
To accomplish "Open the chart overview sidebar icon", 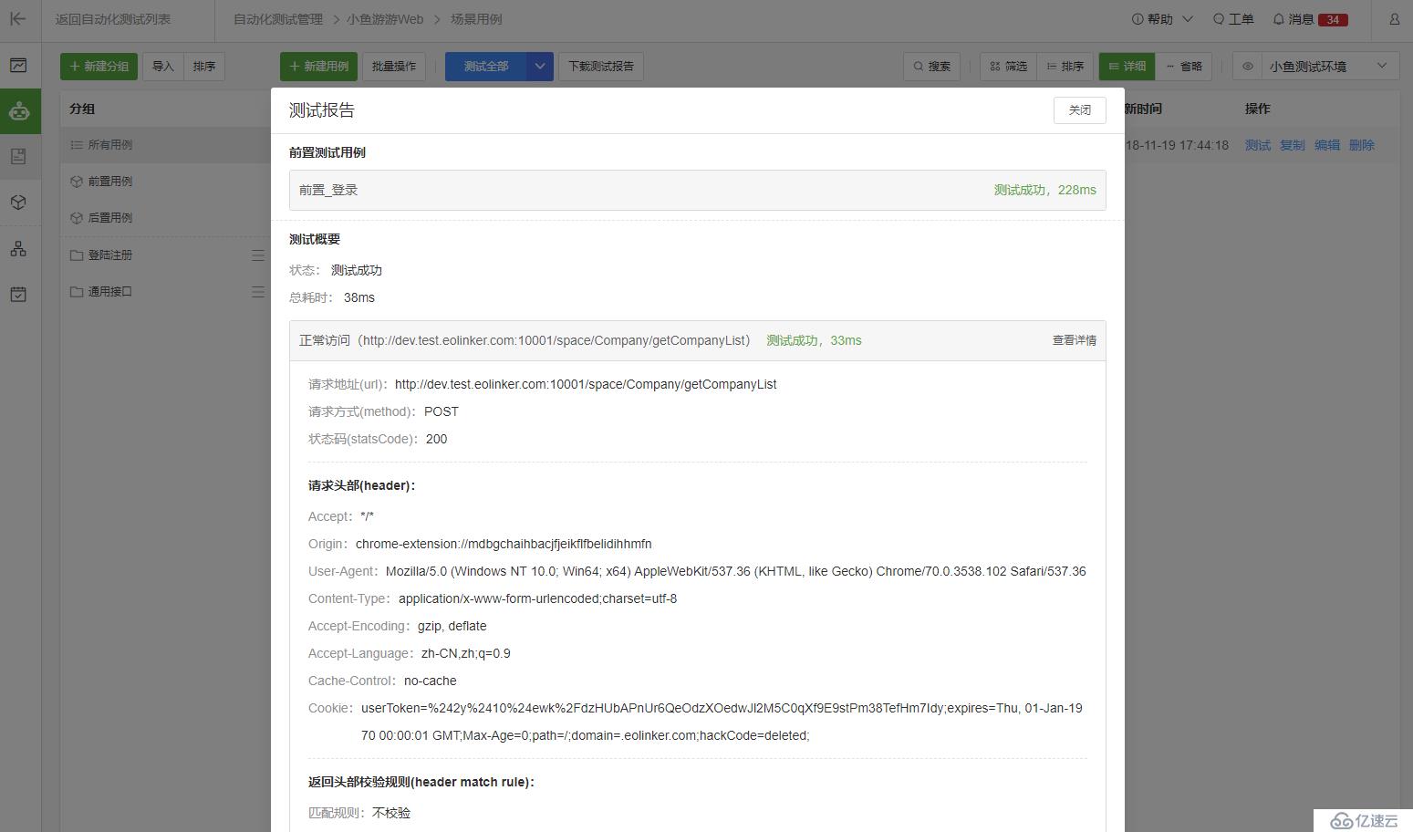I will [18, 66].
